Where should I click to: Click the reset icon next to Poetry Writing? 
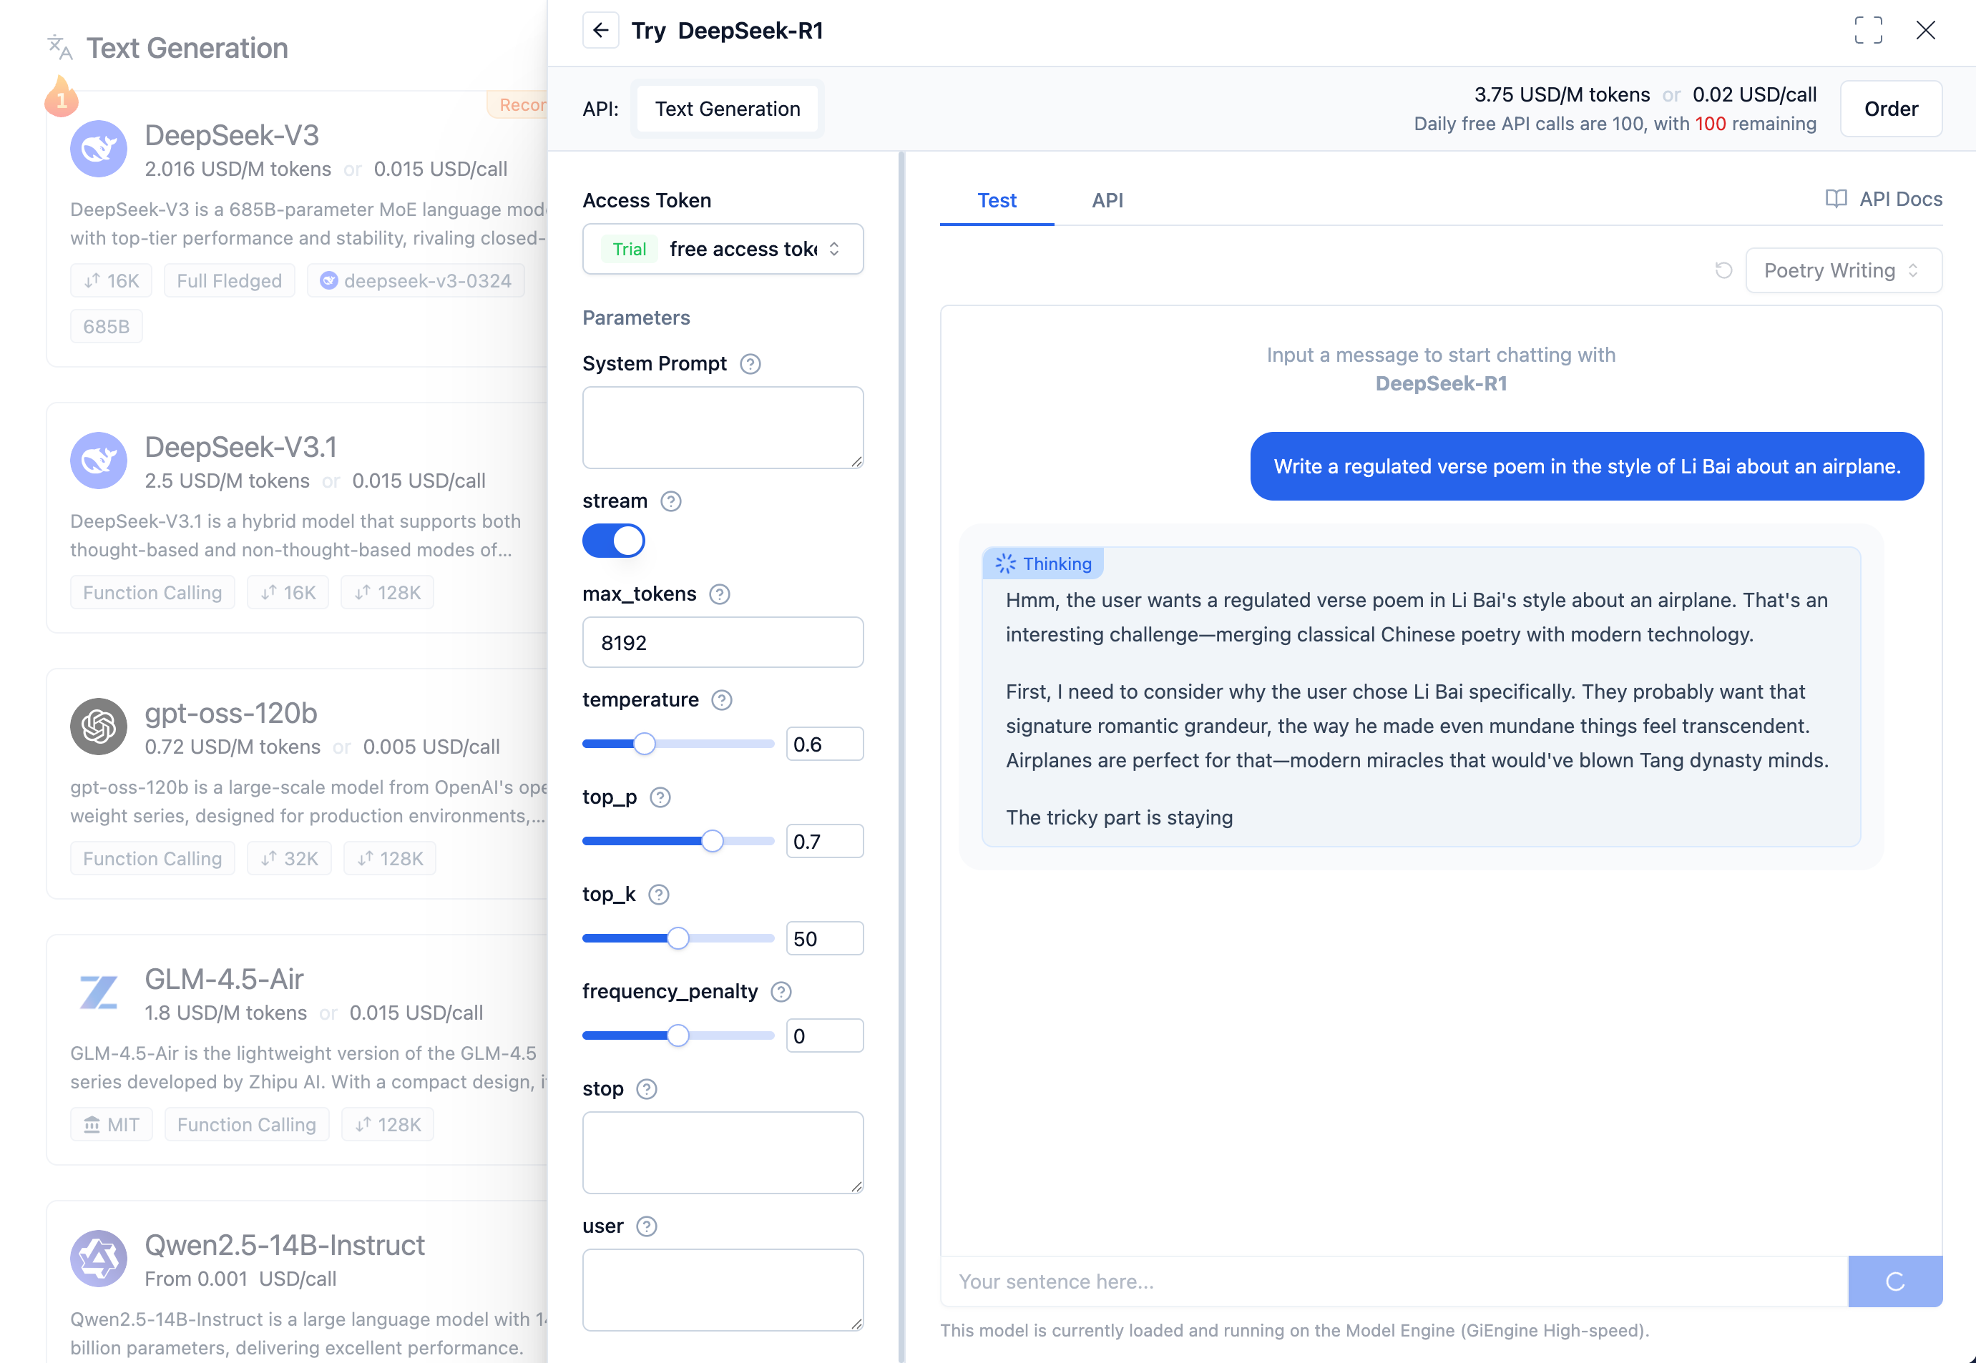click(1723, 270)
